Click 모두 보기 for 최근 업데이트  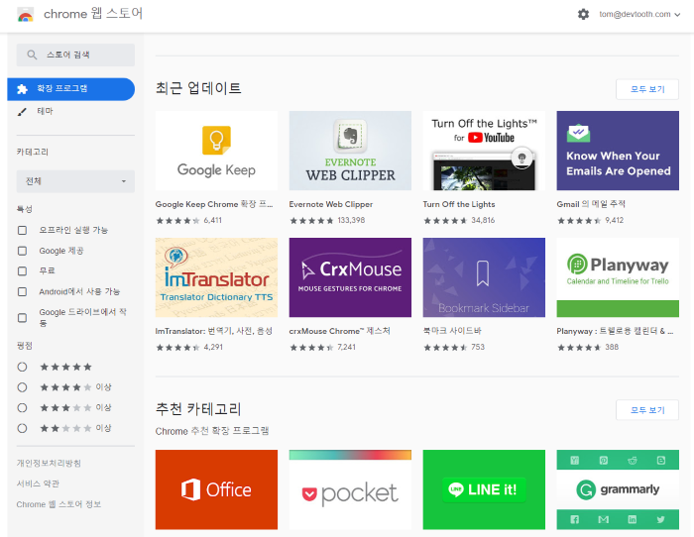[647, 89]
